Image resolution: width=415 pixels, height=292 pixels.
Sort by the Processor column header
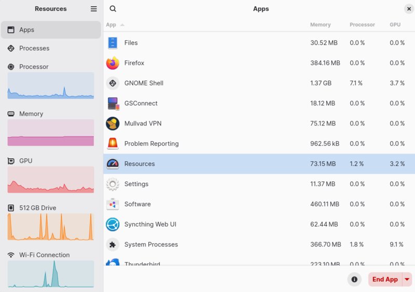[362, 24]
